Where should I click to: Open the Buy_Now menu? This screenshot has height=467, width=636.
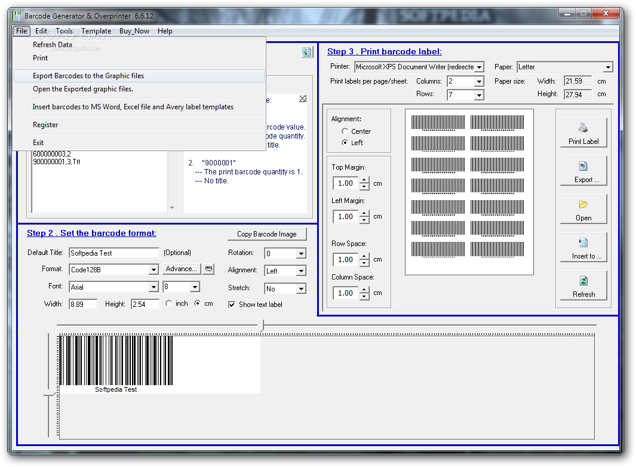134,31
